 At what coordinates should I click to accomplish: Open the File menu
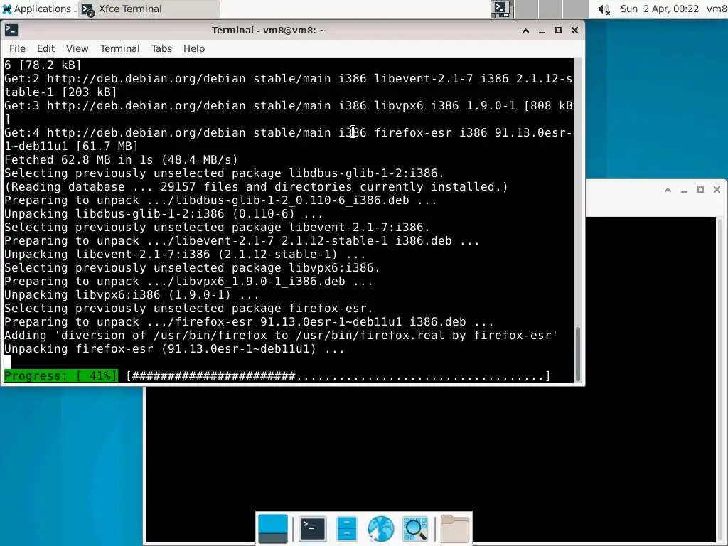coord(17,48)
